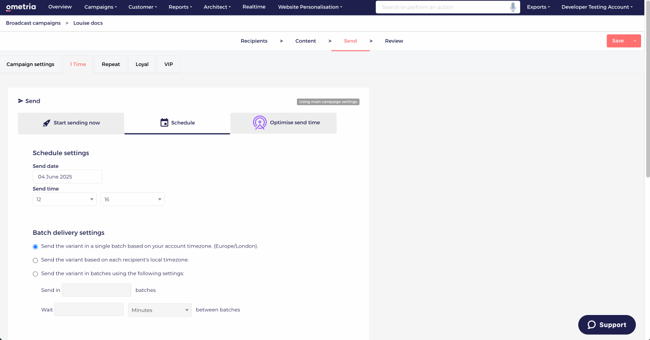Click the chat bubble icon in Support

click(591, 324)
